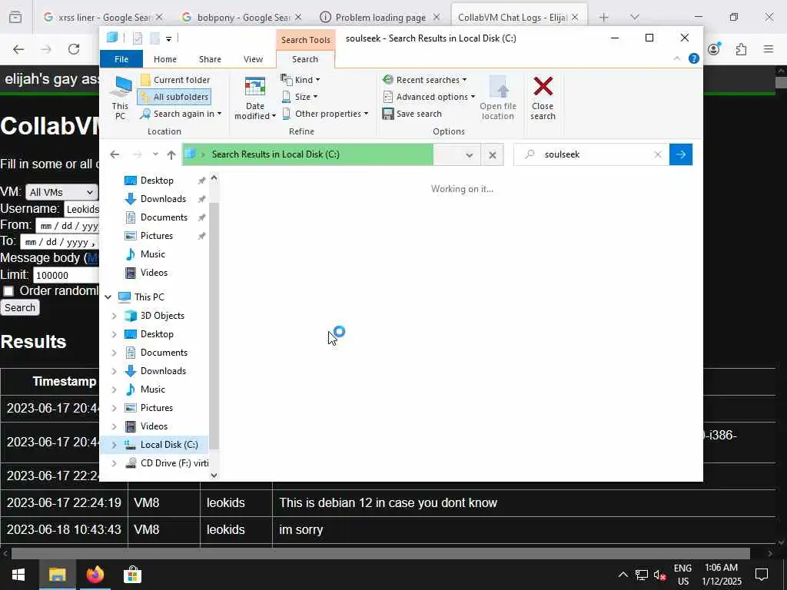The width and height of the screenshot is (787, 590).
Task: Select Music in Quick access
Action: tap(153, 254)
